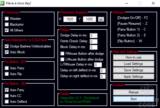This screenshot has height=108, width=160.
Task: Uncheck Auto Parry for Button [E]
Action: click(7, 90)
